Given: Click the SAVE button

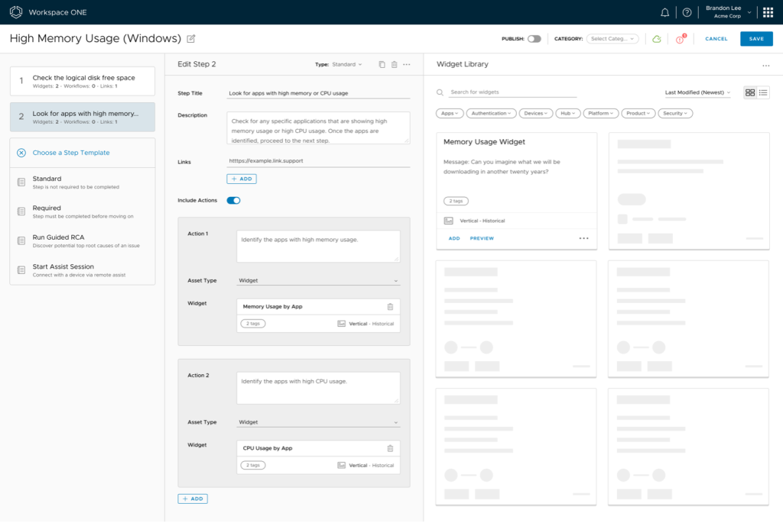Looking at the screenshot, I should pyautogui.click(x=756, y=39).
